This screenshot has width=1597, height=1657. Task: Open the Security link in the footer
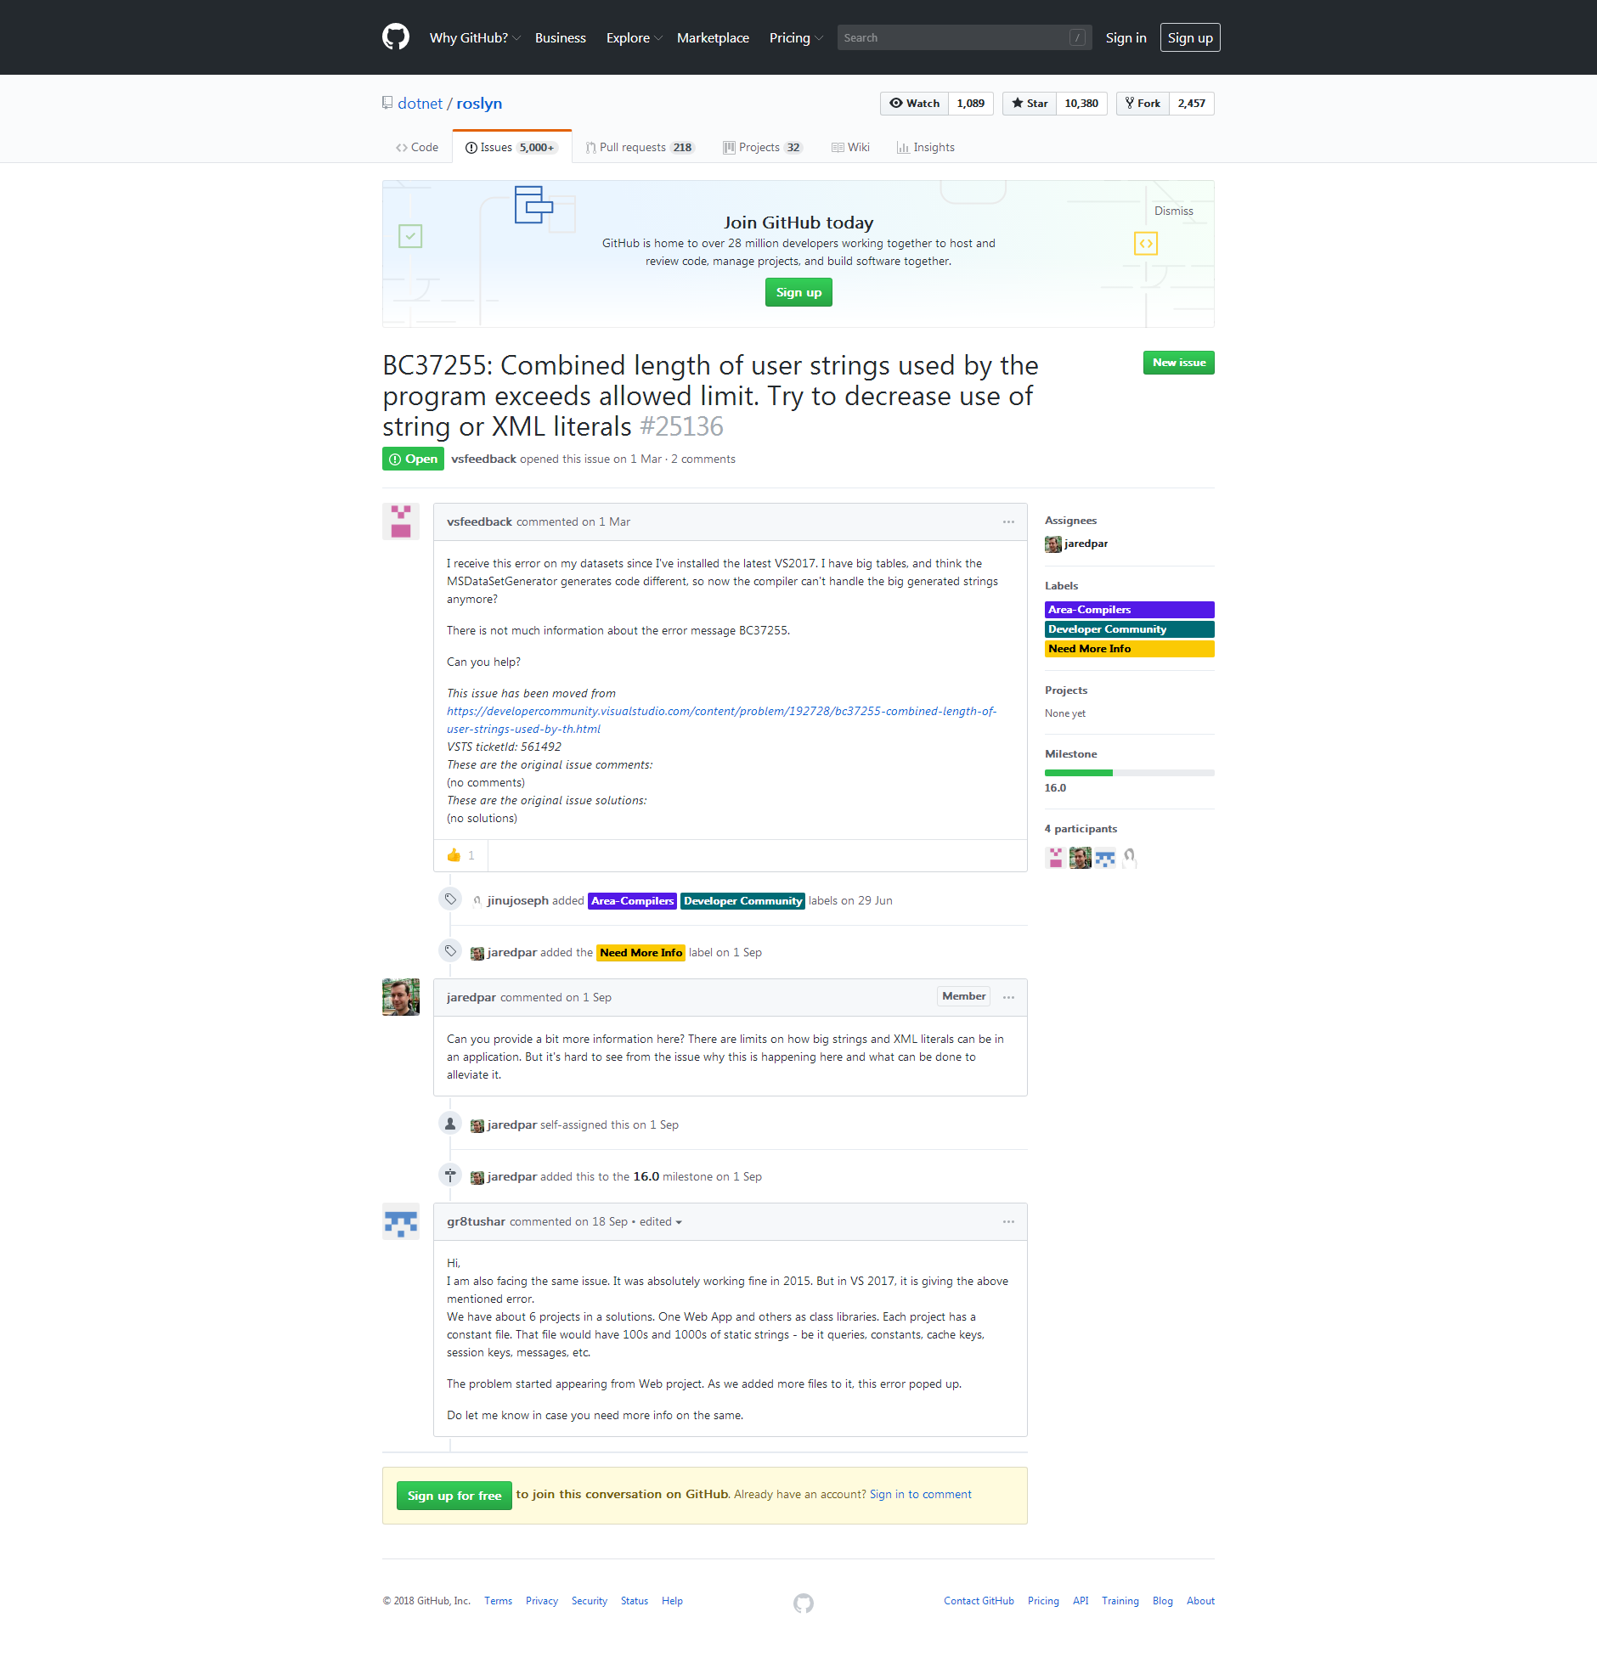tap(590, 1601)
